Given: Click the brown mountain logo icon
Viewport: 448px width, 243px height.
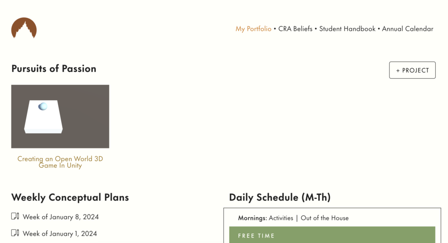Looking at the screenshot, I should pyautogui.click(x=24, y=28).
